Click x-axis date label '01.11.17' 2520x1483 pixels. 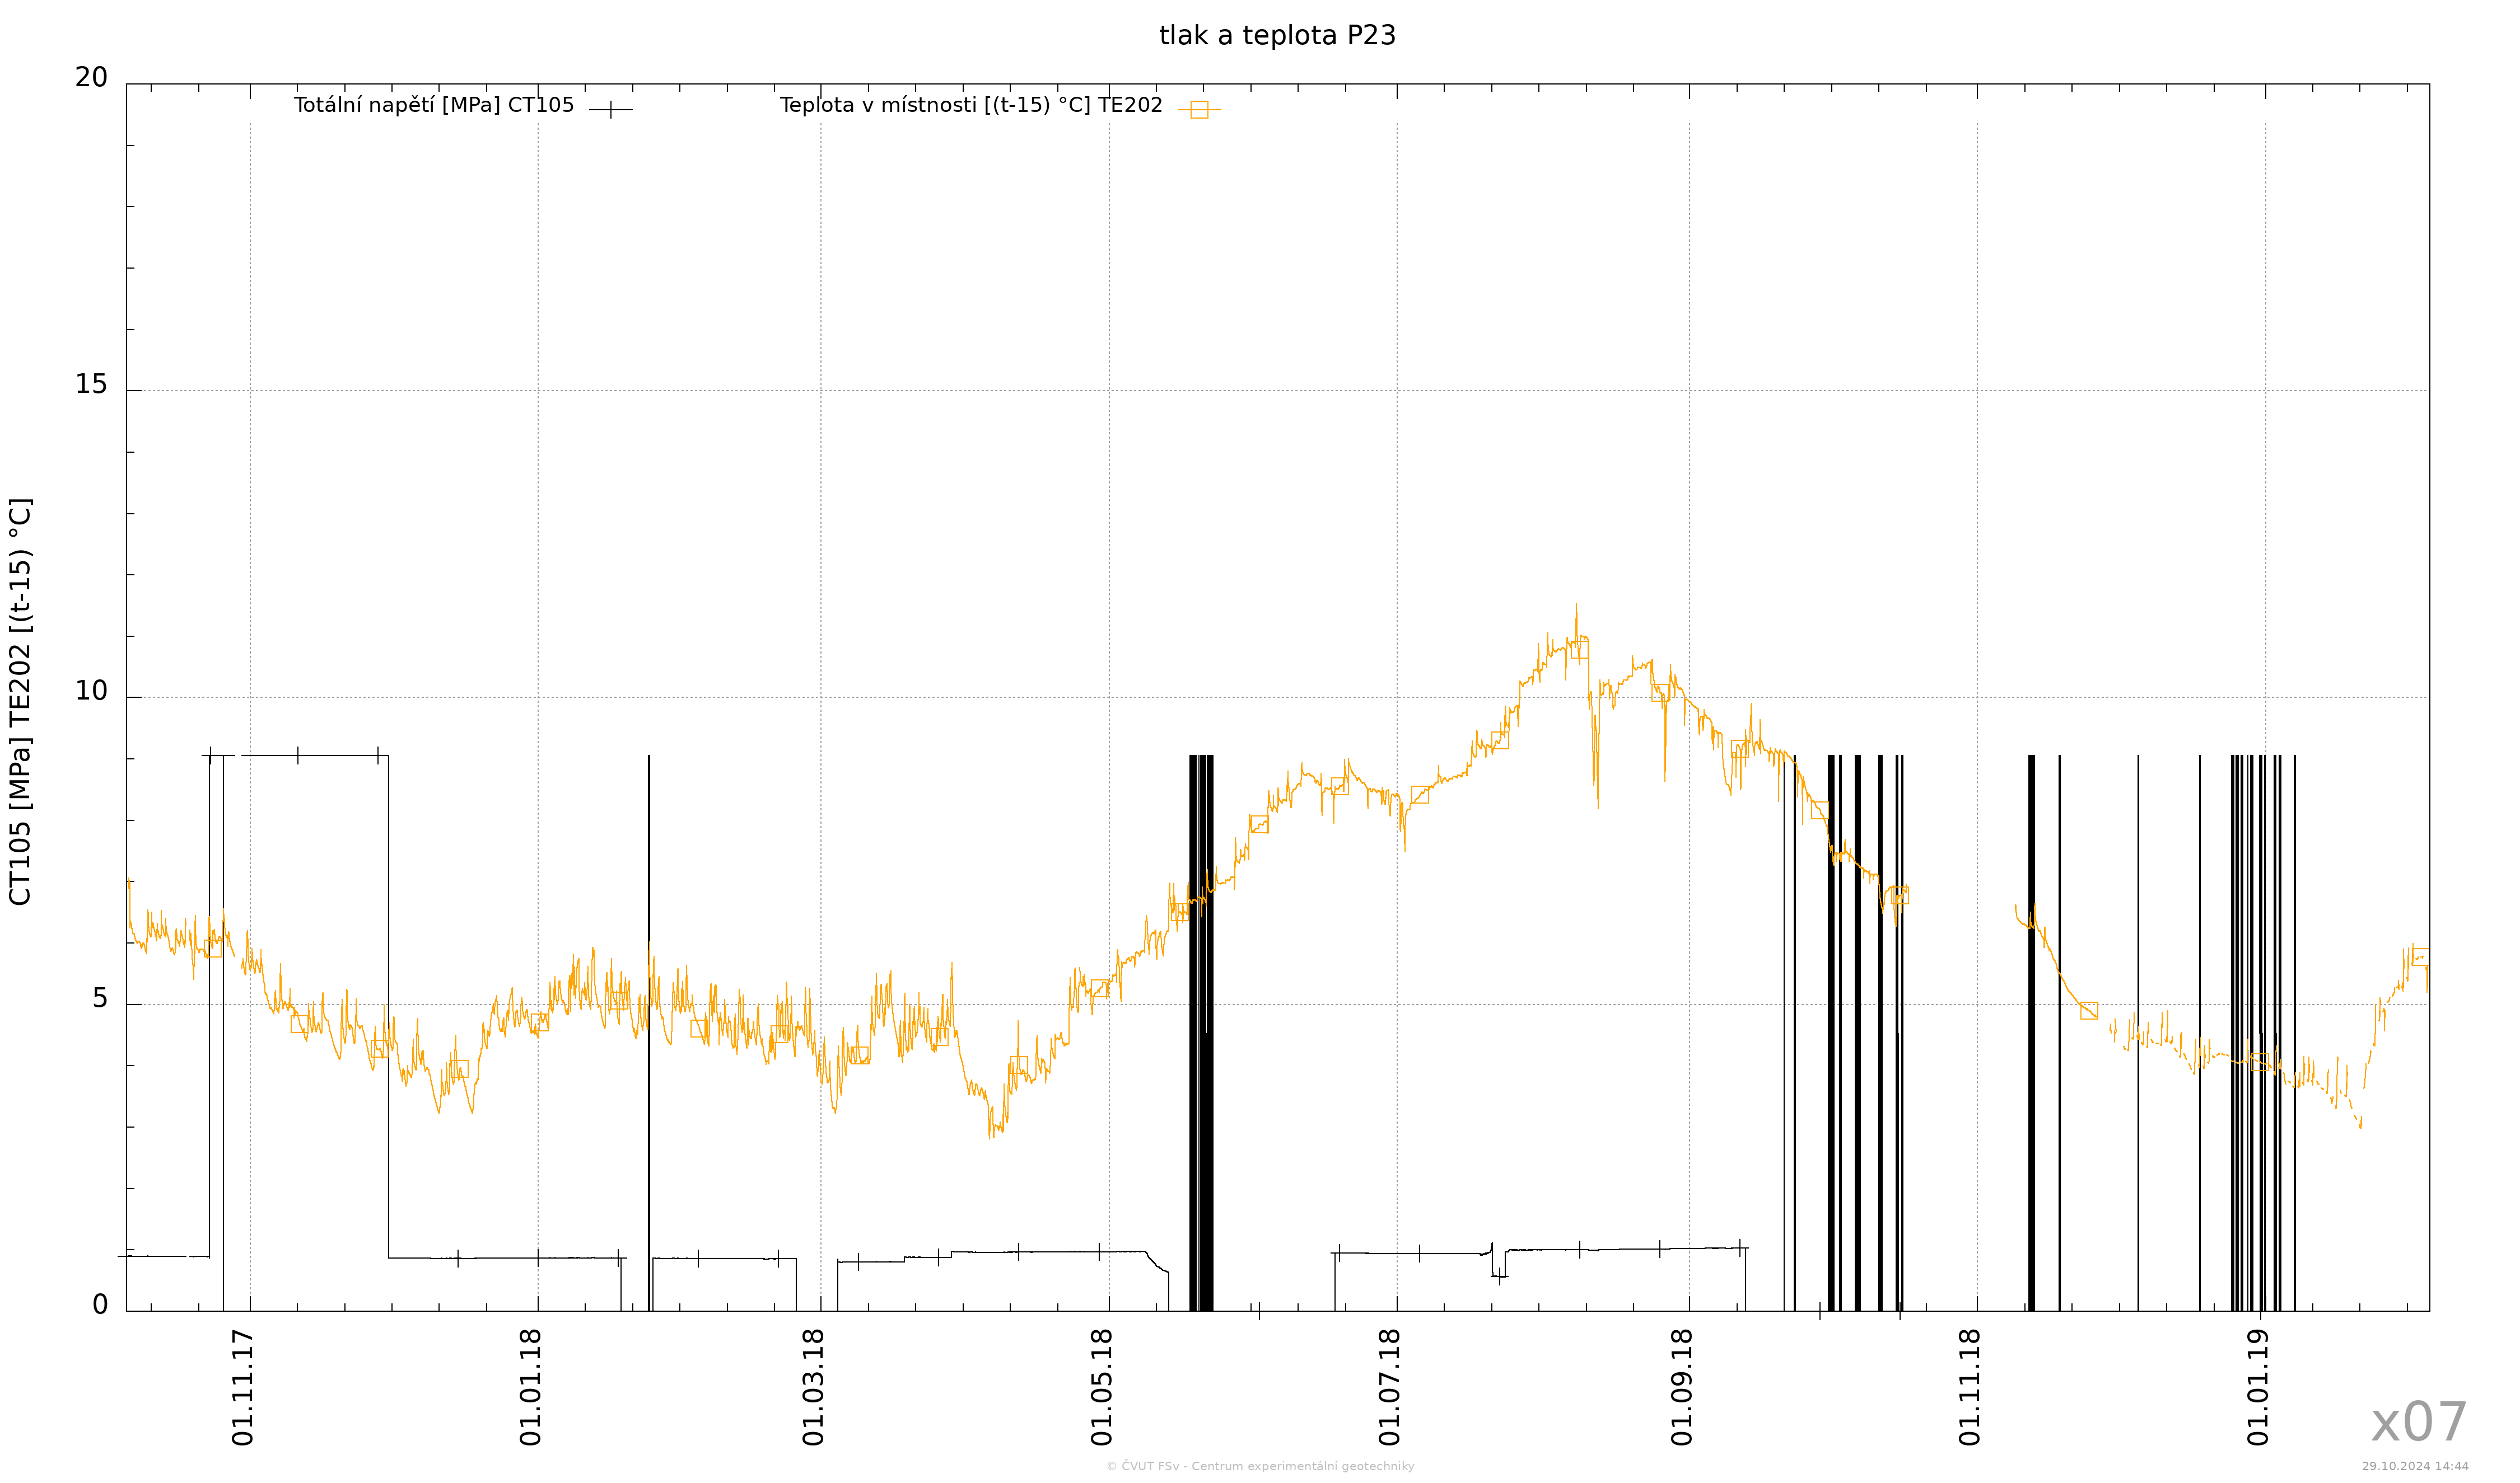pyautogui.click(x=243, y=1387)
